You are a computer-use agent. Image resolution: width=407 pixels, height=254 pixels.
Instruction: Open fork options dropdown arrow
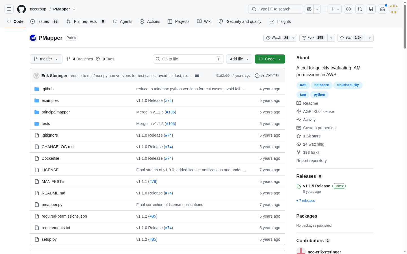click(x=331, y=38)
